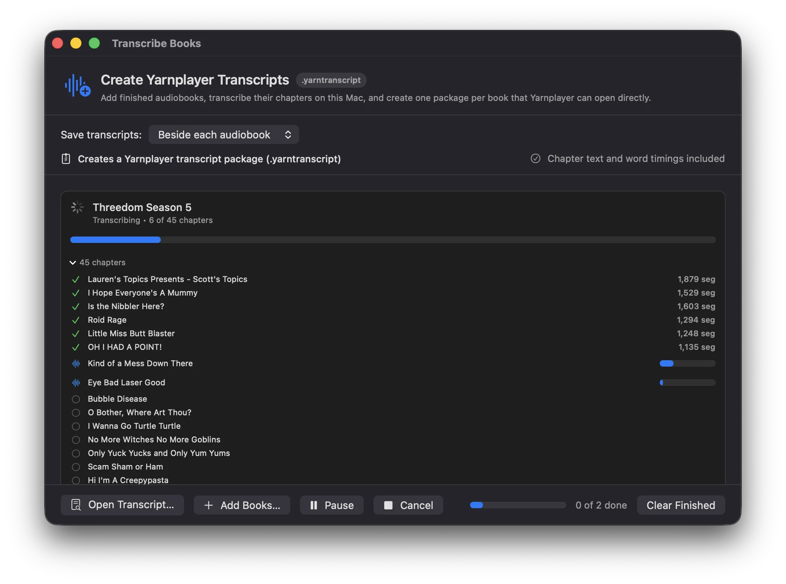Click the green checkmark for OH I HAD A POINT!
Viewport: 786px width, 584px height.
point(75,347)
